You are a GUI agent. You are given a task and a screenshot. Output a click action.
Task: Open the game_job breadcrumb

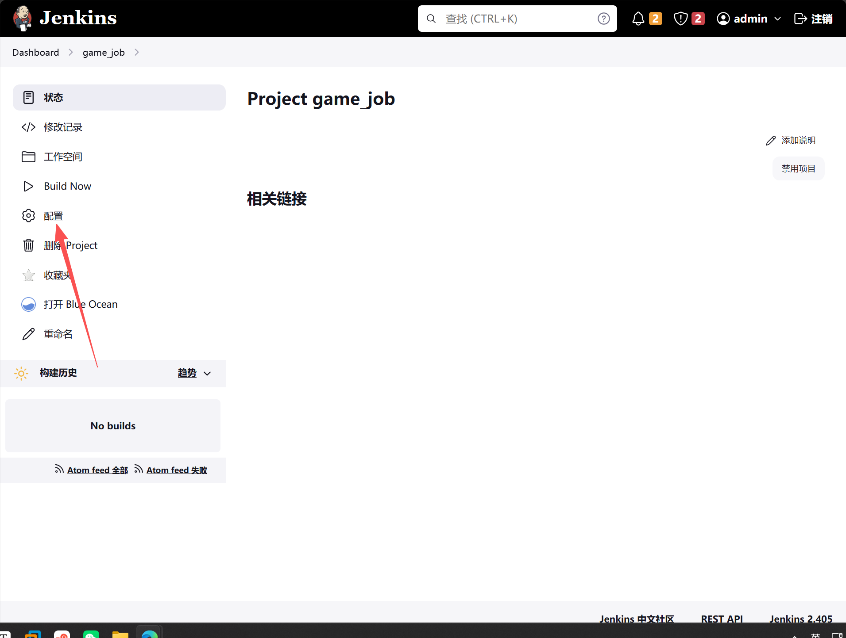(x=104, y=52)
